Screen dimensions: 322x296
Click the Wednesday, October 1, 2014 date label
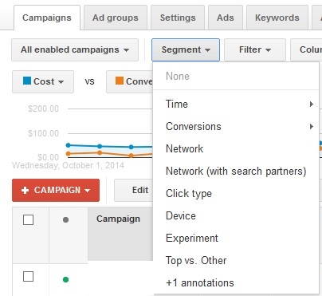(68, 165)
